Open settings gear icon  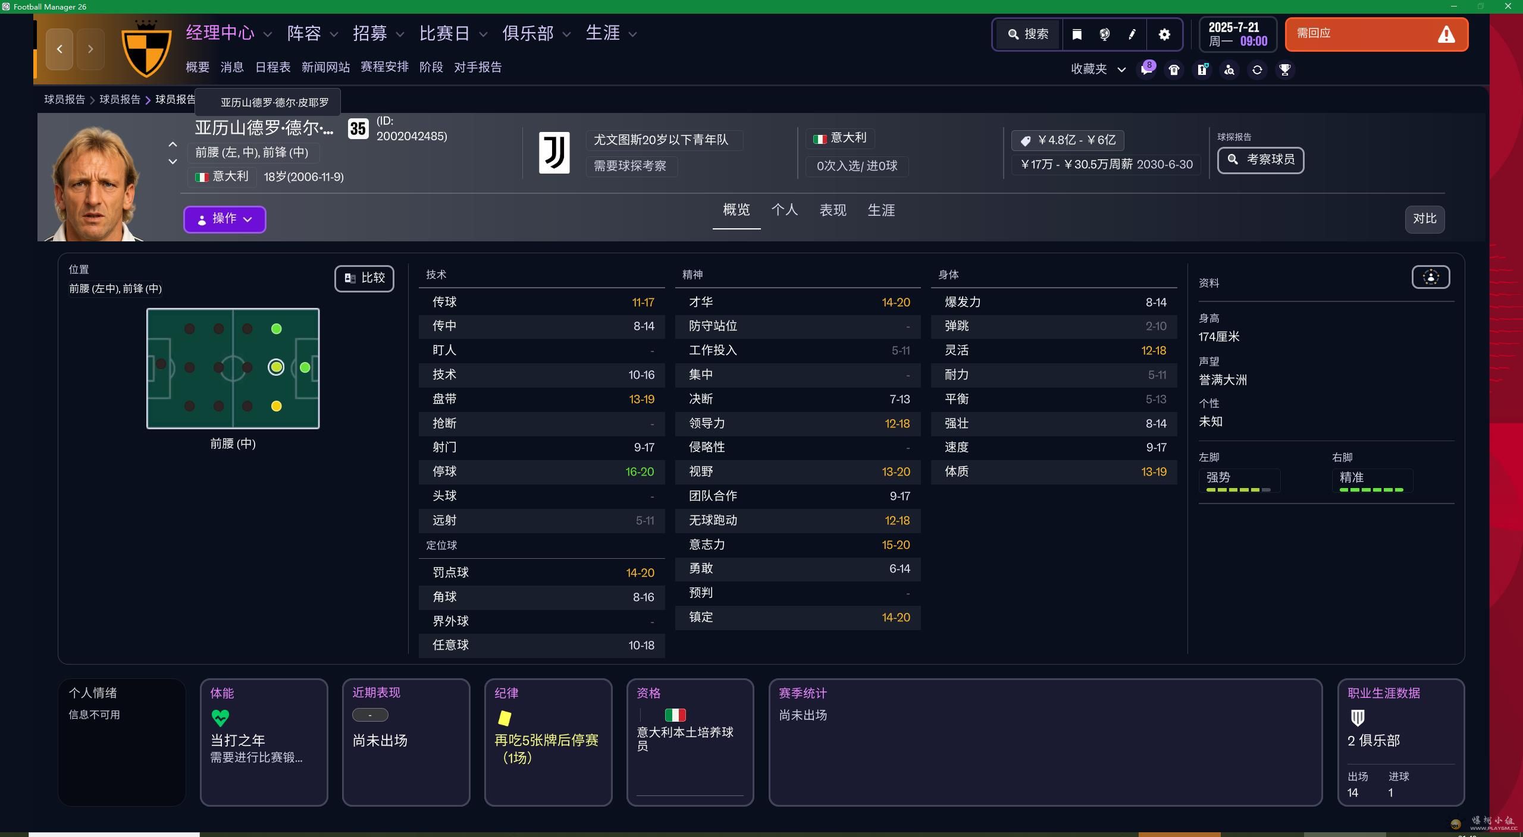tap(1164, 34)
